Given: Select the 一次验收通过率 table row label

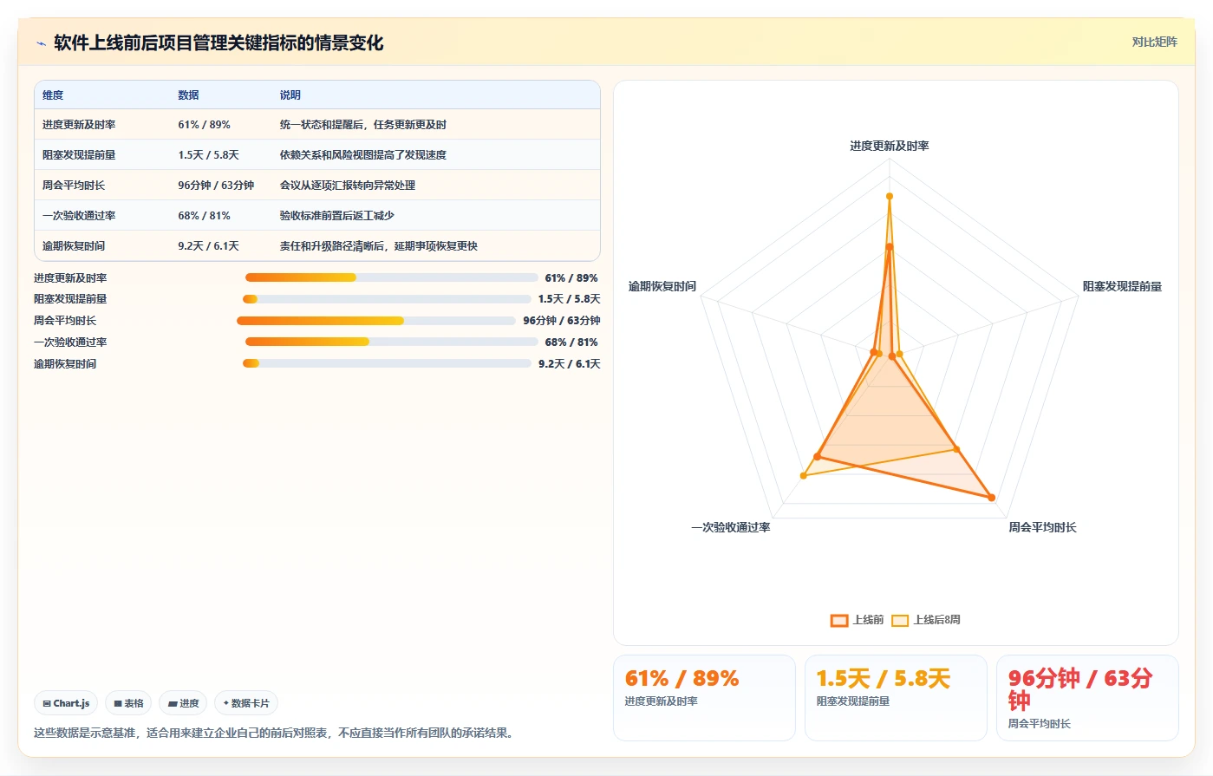Looking at the screenshot, I should (x=79, y=216).
